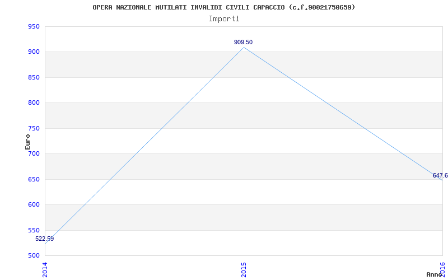Click the chart title OPERA NAZIONALE MUTILATI INVALIDI CIVILI CAPACCIO
The width and height of the screenshot is (448, 280).
coord(223,7)
